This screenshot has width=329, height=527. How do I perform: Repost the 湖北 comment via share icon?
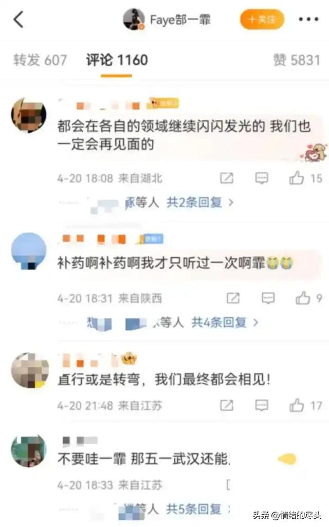(x=227, y=178)
